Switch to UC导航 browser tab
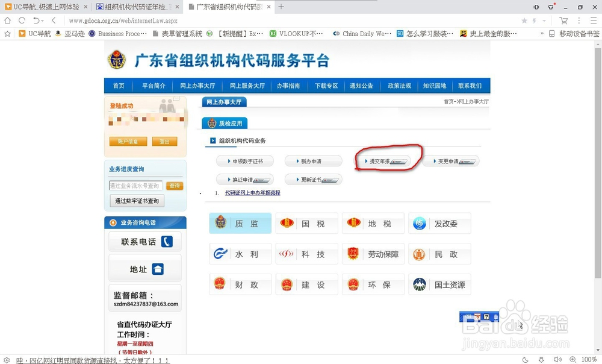The height and width of the screenshot is (364, 602). pos(45,7)
